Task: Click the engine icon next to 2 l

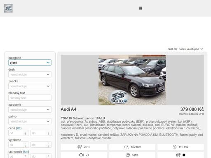Action: (x=81, y=155)
